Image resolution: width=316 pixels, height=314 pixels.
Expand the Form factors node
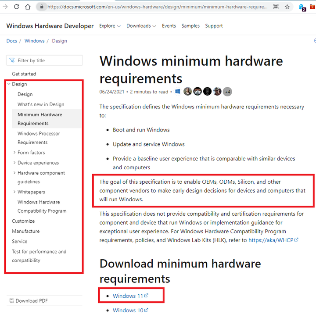[x=14, y=153]
